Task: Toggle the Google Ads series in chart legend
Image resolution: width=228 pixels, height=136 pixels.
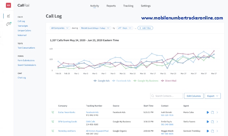Action: point(102,81)
